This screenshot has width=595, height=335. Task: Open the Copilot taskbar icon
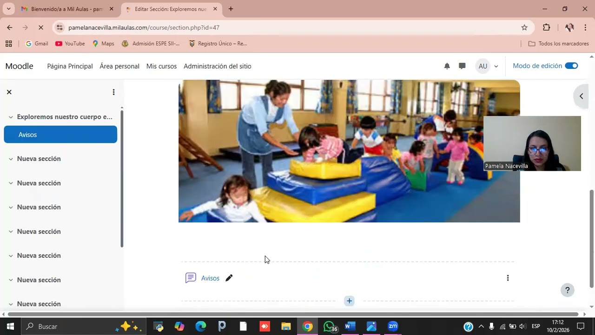[179, 326]
